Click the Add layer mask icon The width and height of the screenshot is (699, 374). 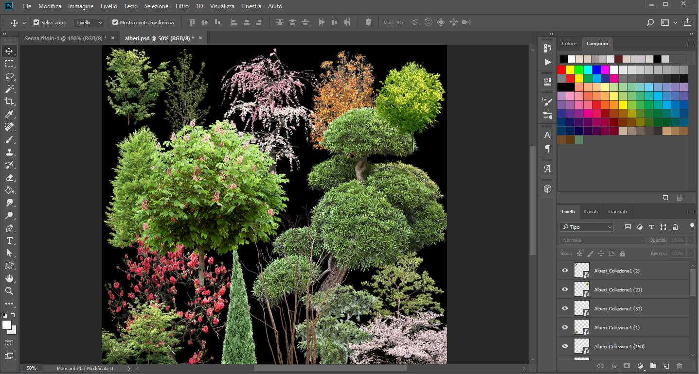pos(626,366)
